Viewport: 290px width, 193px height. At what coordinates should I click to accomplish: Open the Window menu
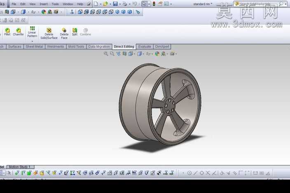click(x=68, y=4)
